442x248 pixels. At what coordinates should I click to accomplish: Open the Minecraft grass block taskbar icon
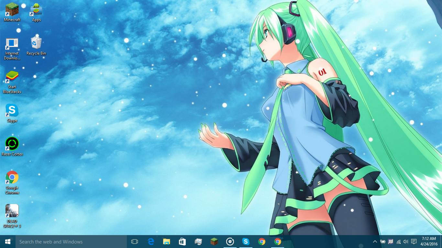214,242
